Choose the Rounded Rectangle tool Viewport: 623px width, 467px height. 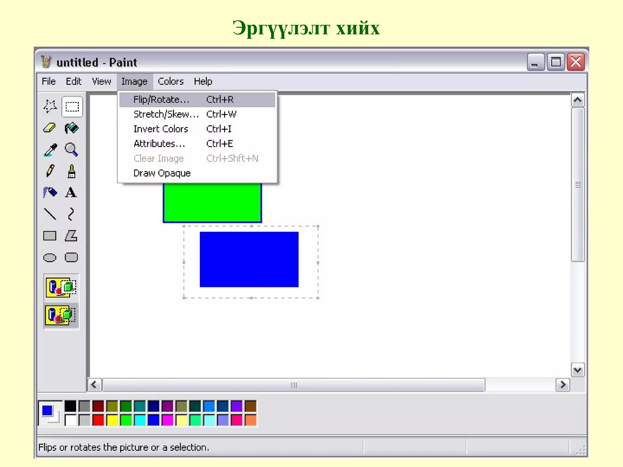coord(71,258)
